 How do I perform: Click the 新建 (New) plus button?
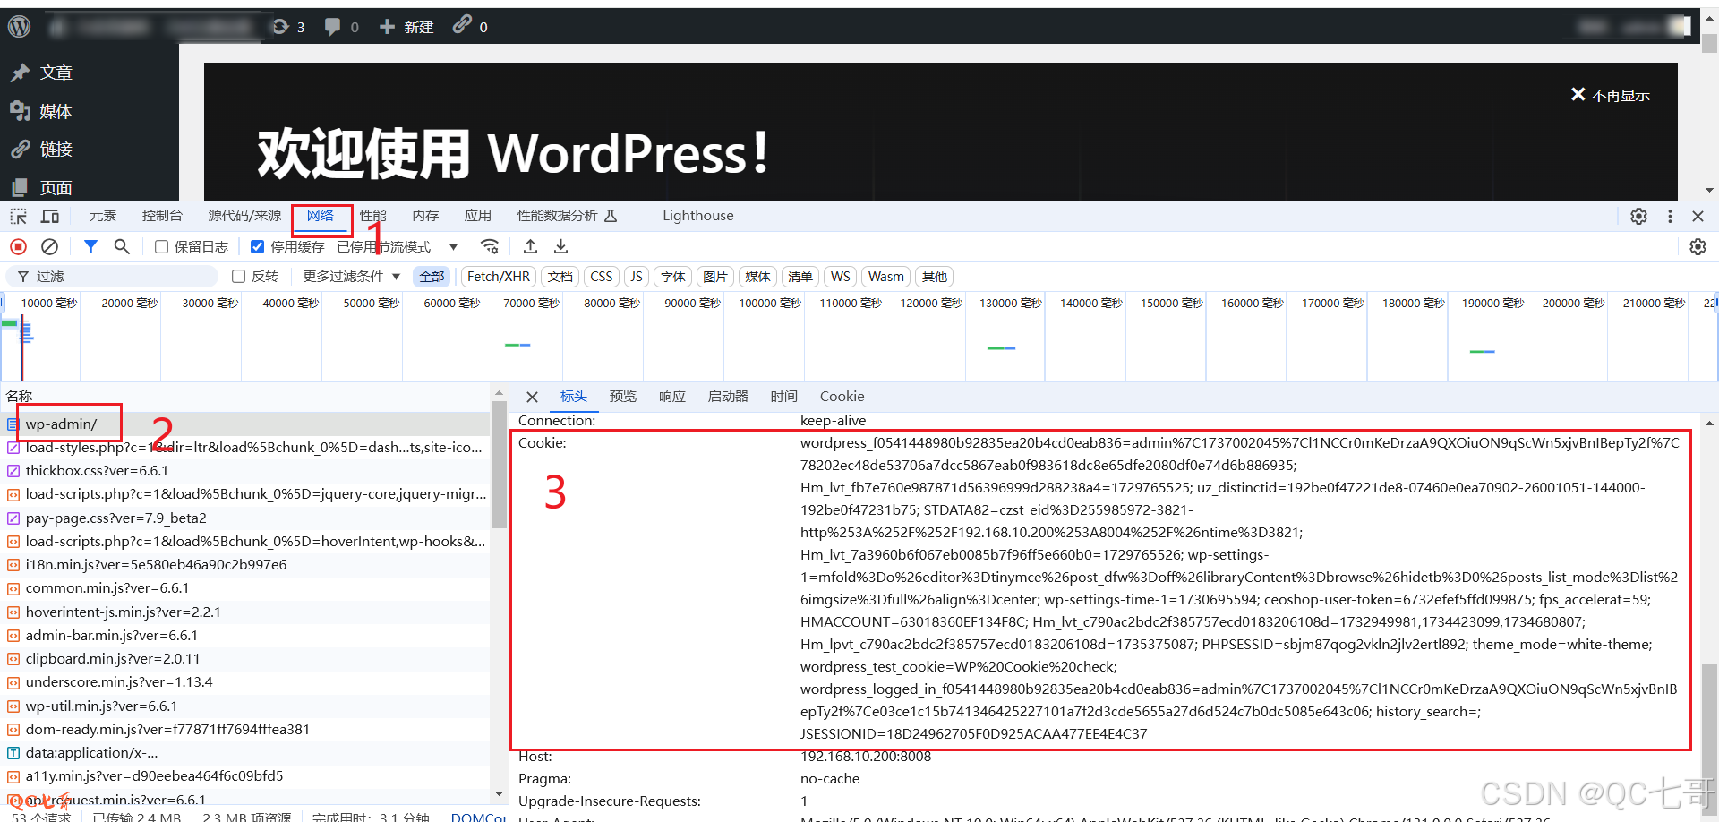click(406, 27)
